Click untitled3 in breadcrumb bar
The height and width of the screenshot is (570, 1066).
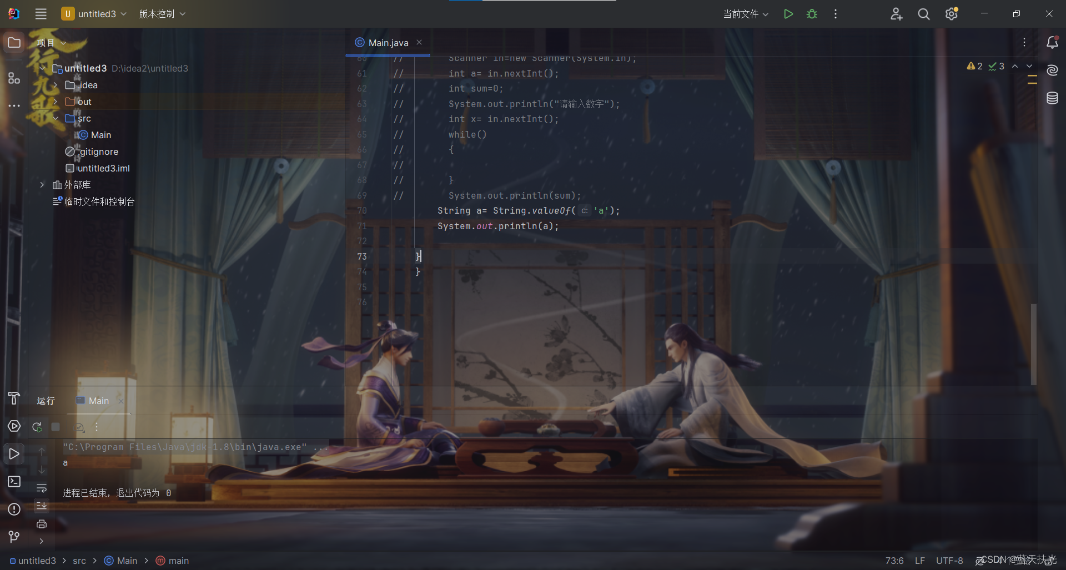33,561
